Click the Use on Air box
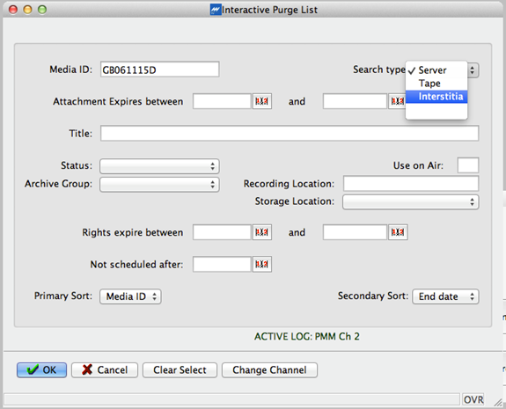This screenshot has height=409, width=506. coord(467,165)
